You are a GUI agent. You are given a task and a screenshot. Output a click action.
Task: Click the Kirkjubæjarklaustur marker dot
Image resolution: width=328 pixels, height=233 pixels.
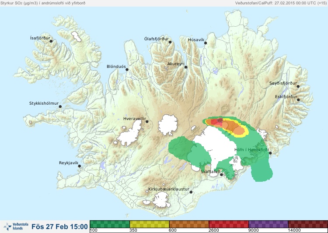pos(191,192)
